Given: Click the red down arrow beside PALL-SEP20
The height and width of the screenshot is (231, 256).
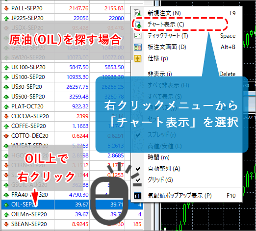Looking at the screenshot, I should point(6,8).
